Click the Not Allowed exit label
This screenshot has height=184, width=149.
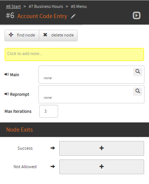(25, 167)
